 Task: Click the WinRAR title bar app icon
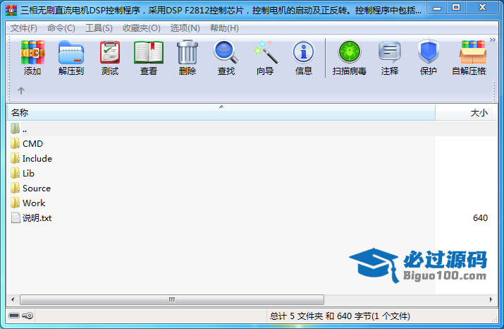coord(11,11)
